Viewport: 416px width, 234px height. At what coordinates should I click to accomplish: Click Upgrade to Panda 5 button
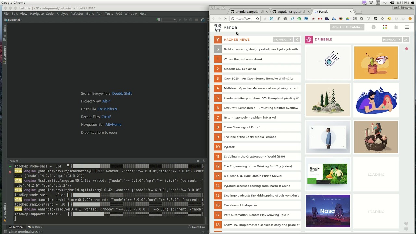pos(347,27)
